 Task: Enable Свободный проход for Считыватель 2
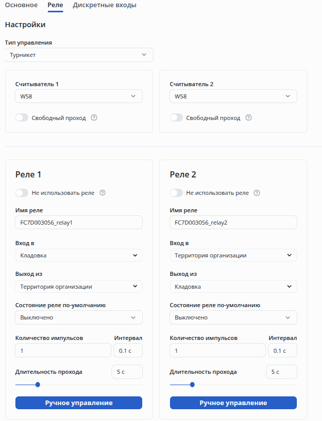(x=177, y=117)
